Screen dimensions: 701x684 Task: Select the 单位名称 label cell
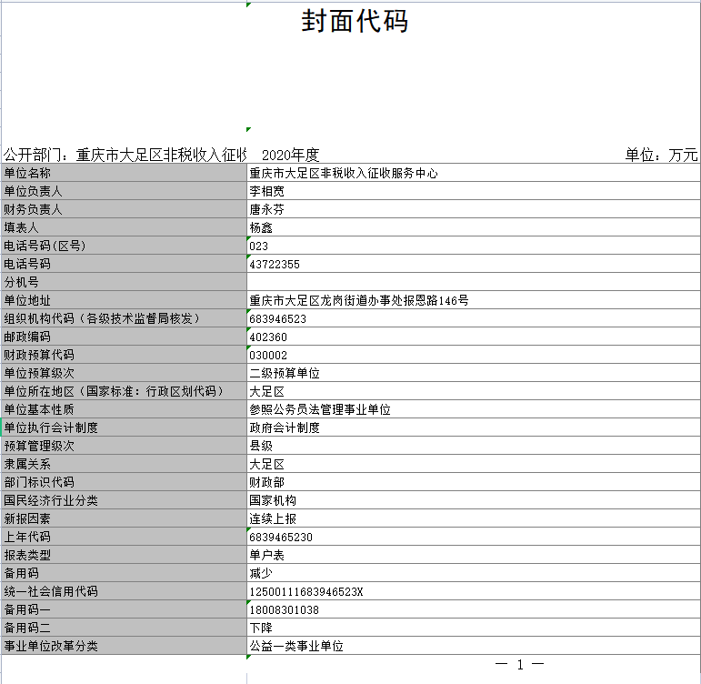click(x=124, y=173)
